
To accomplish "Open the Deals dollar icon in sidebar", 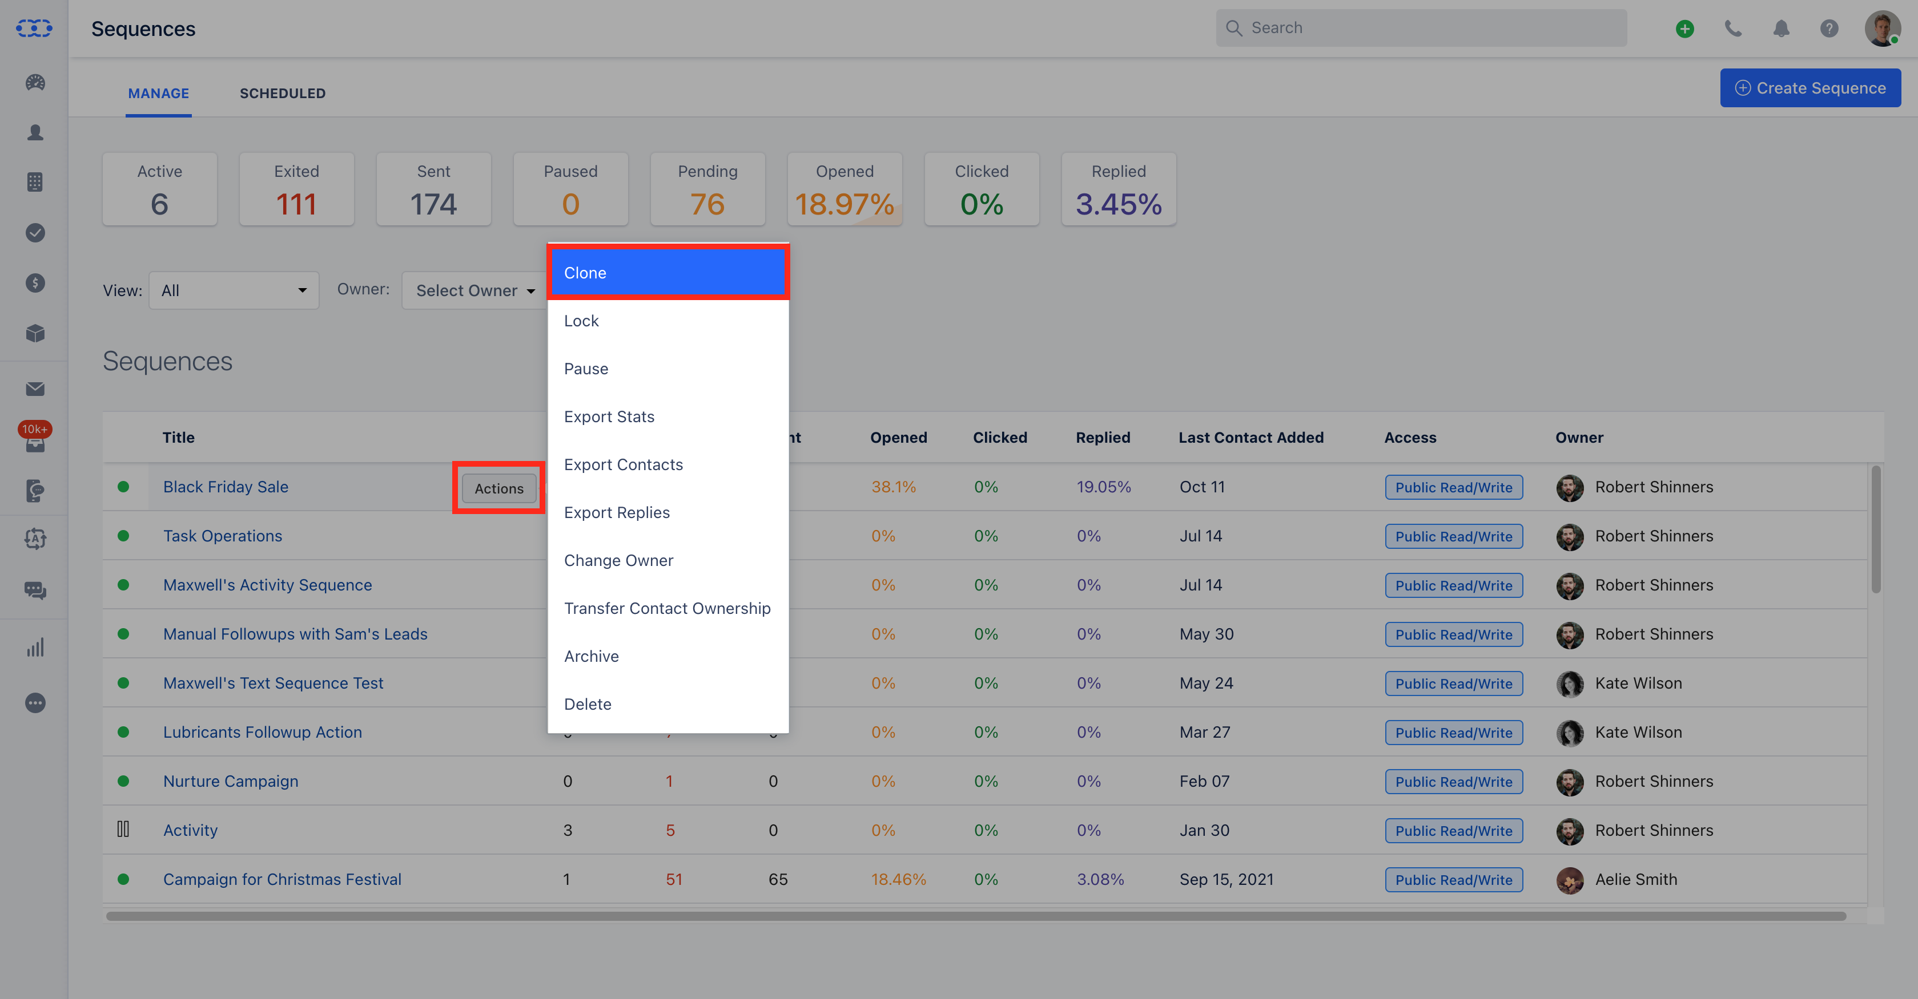I will pos(34,282).
